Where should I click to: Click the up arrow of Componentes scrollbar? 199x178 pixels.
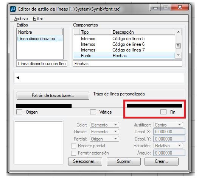pos(178,32)
